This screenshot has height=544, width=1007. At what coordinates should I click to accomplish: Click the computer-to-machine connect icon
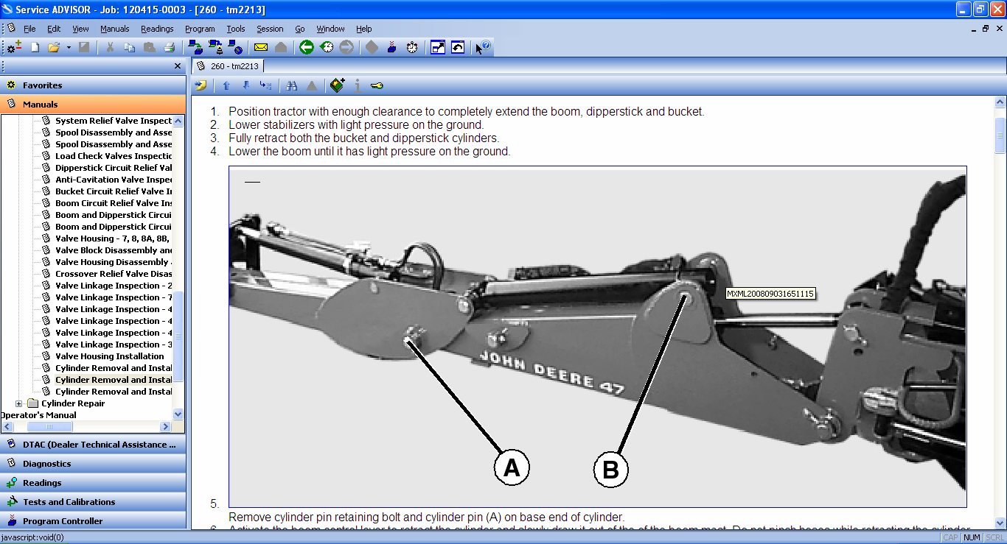click(x=195, y=47)
